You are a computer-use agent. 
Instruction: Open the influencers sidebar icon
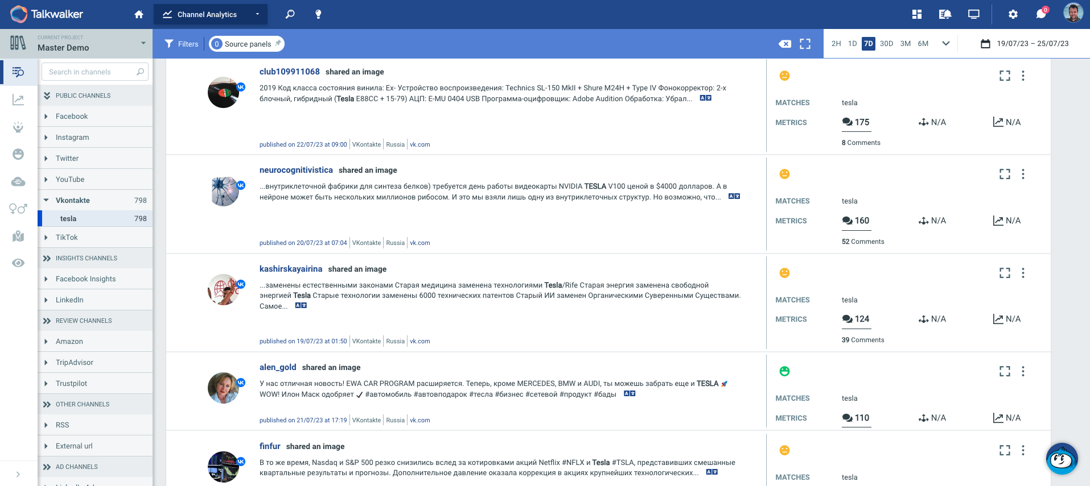(x=18, y=127)
